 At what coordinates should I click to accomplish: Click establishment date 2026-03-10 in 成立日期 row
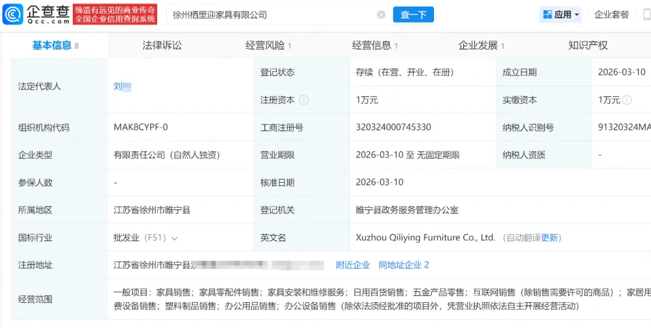(x=622, y=72)
